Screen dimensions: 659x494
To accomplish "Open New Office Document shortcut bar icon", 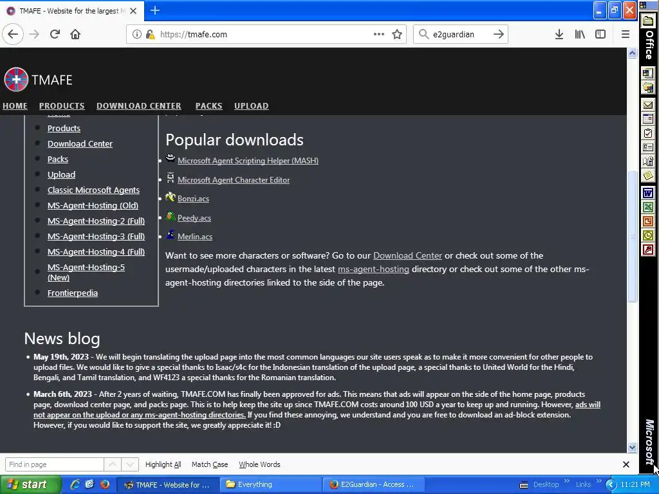I will 647,73.
